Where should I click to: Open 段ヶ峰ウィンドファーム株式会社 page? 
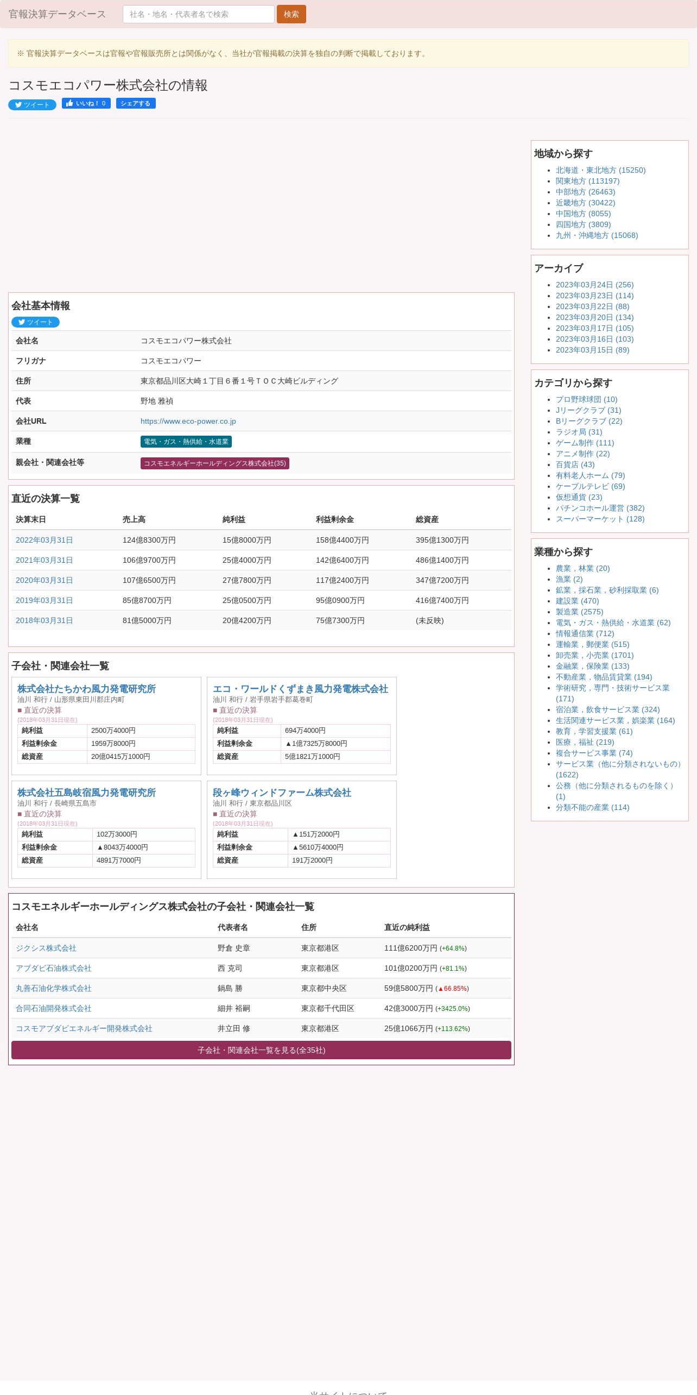pos(282,793)
